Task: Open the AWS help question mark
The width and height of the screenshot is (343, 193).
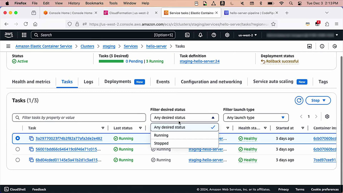Action: point(214,35)
